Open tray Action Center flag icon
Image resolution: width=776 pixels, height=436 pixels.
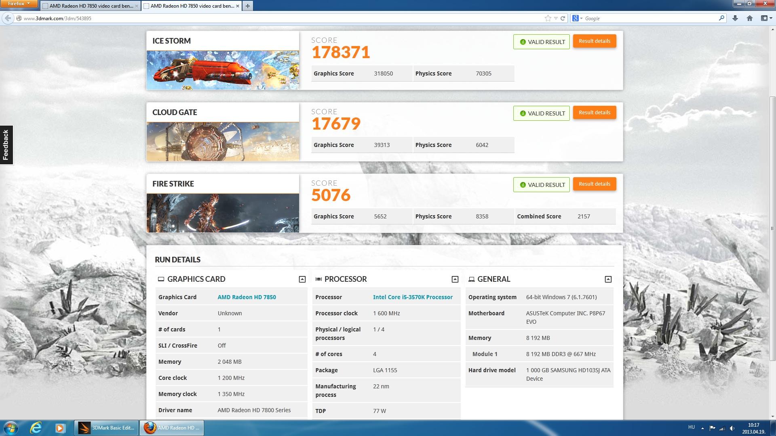(712, 428)
